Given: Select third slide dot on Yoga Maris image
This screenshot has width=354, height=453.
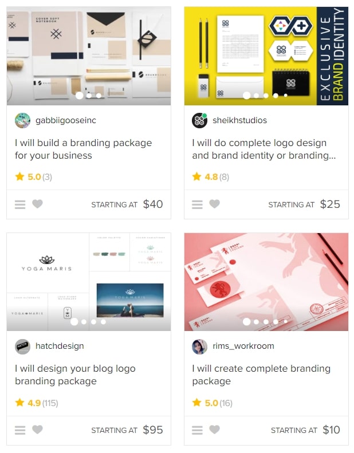Looking at the screenshot, I should [x=93, y=321].
